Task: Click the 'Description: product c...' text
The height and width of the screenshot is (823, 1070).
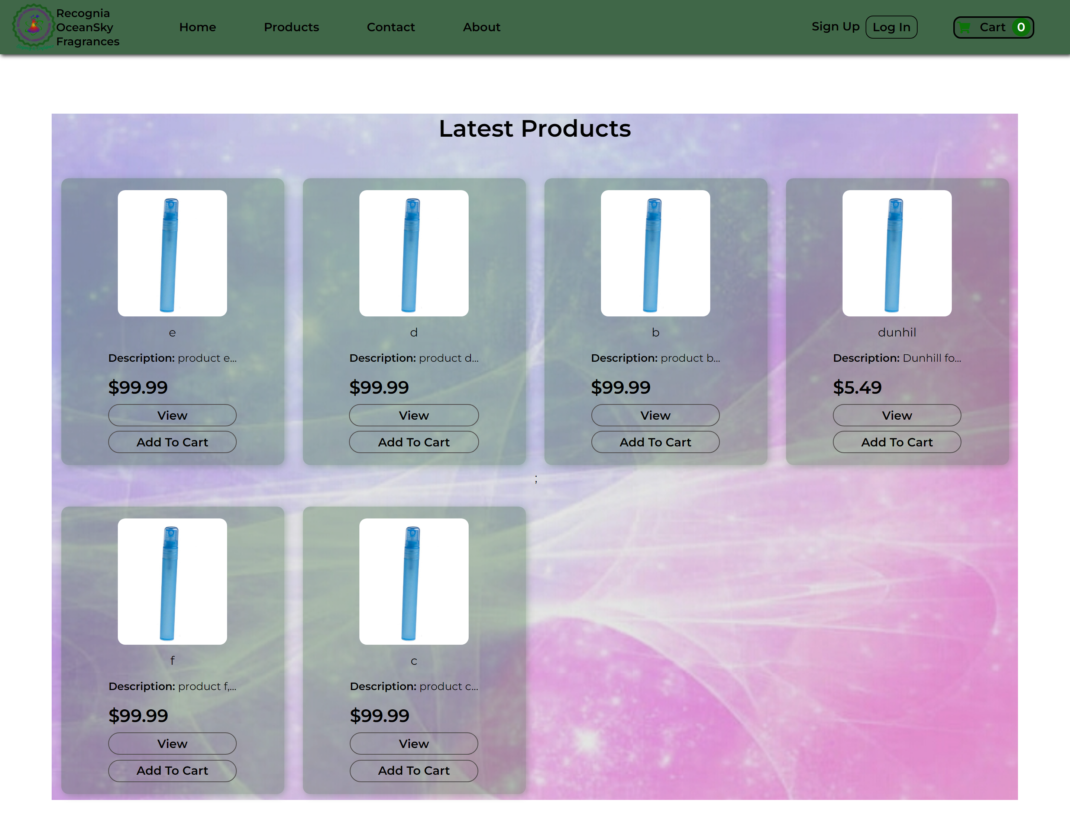Action: coord(414,686)
